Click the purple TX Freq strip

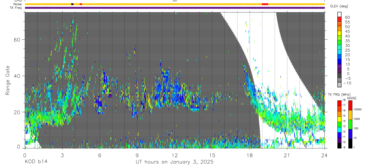(175, 8)
